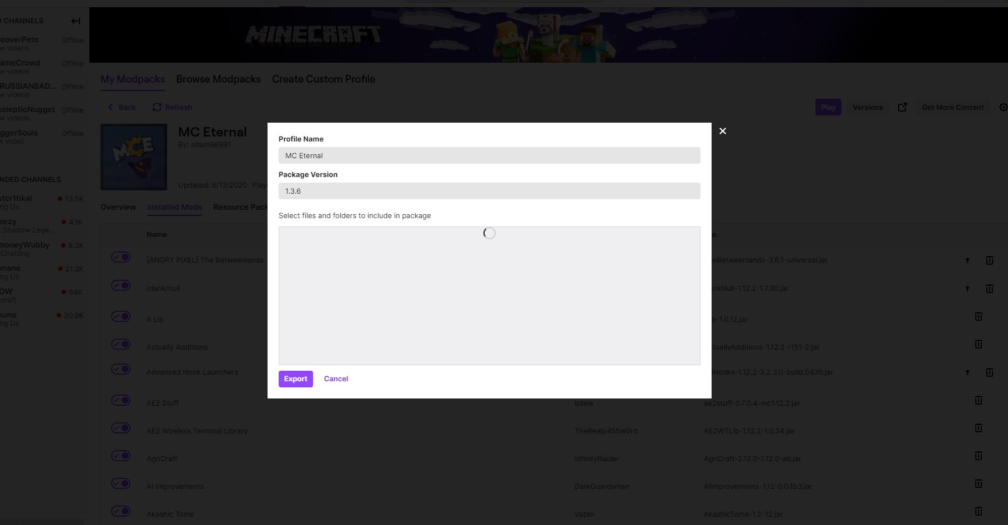Update The Betweenlands mod via its up arrow

pyautogui.click(x=967, y=260)
